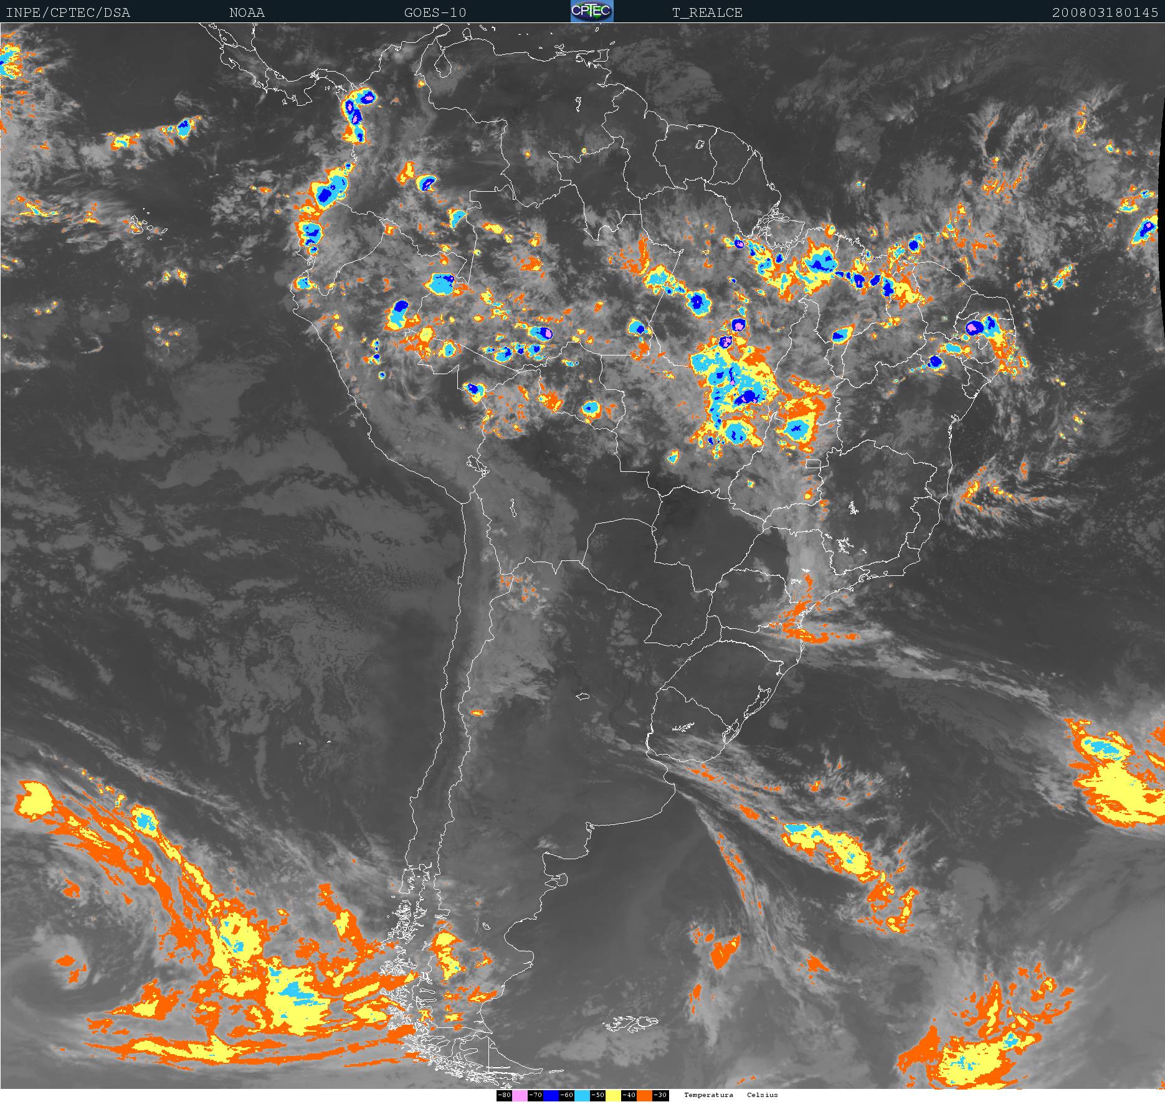
Task: Click the small rectangular Federal District outline in Brazil
Action: 812,464
